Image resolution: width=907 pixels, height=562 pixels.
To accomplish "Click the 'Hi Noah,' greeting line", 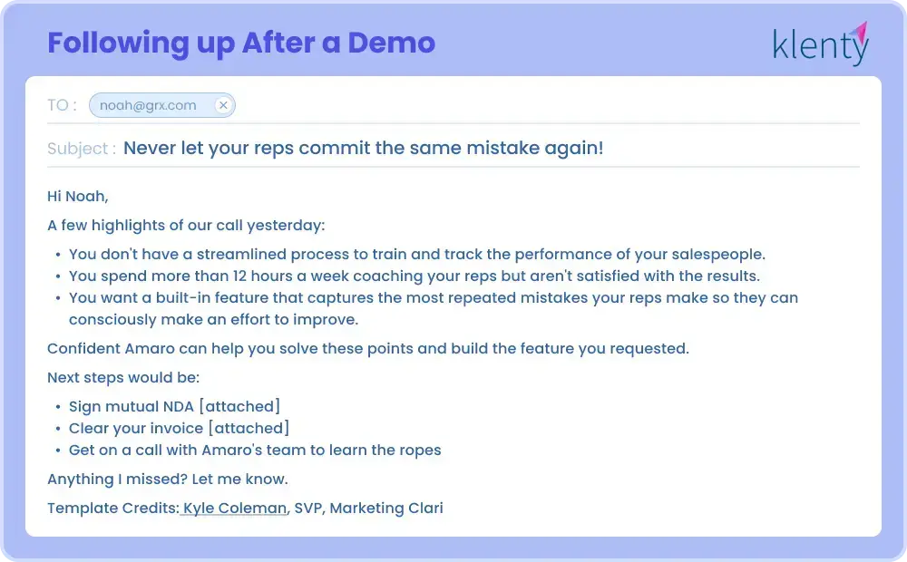I will click(x=78, y=196).
